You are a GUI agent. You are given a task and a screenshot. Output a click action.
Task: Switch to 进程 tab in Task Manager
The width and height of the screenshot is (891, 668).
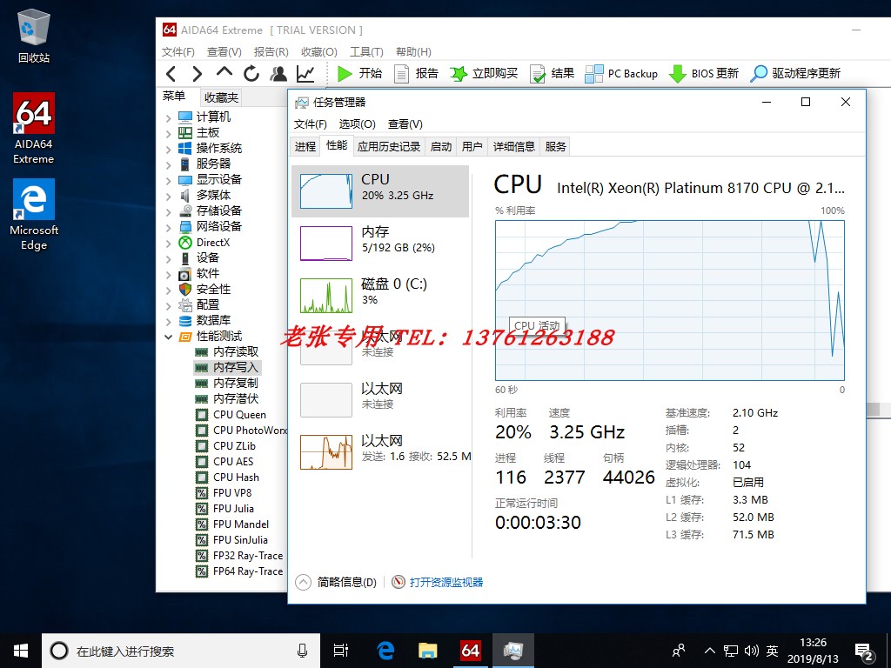[305, 146]
